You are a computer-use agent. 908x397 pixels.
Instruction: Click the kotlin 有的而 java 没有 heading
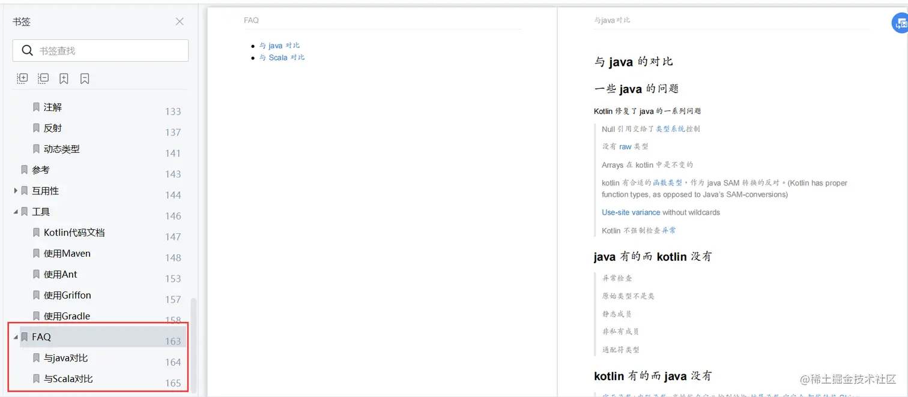(x=653, y=376)
